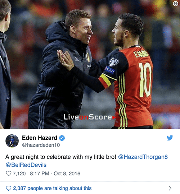The image size is (180, 194).
Task: Open the 8:17 PM - Oct 8, 2016 timestamp
Action: (55, 174)
